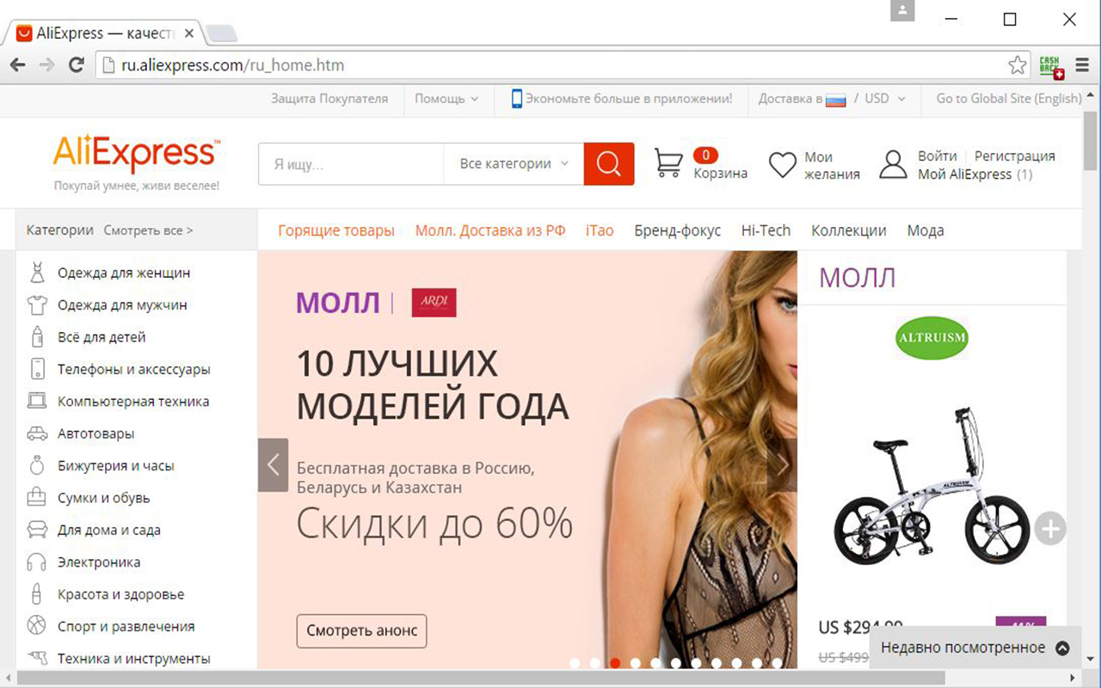The image size is (1101, 688).
Task: Open the shopping cart icon
Action: [668, 163]
